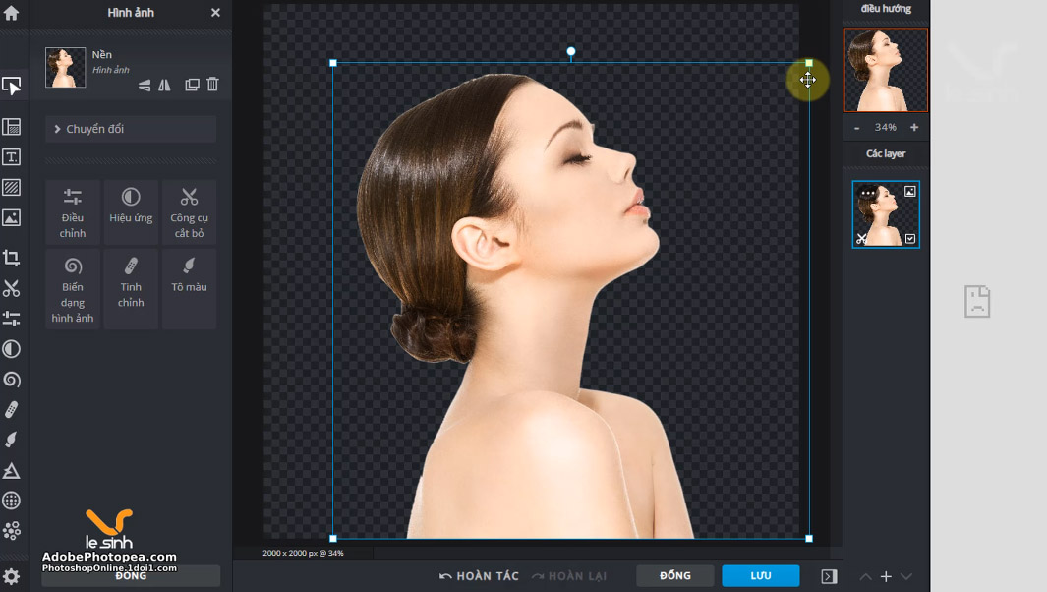1047x592 pixels.
Task: Toggle the layer visibility checkbox
Action: [x=910, y=238]
